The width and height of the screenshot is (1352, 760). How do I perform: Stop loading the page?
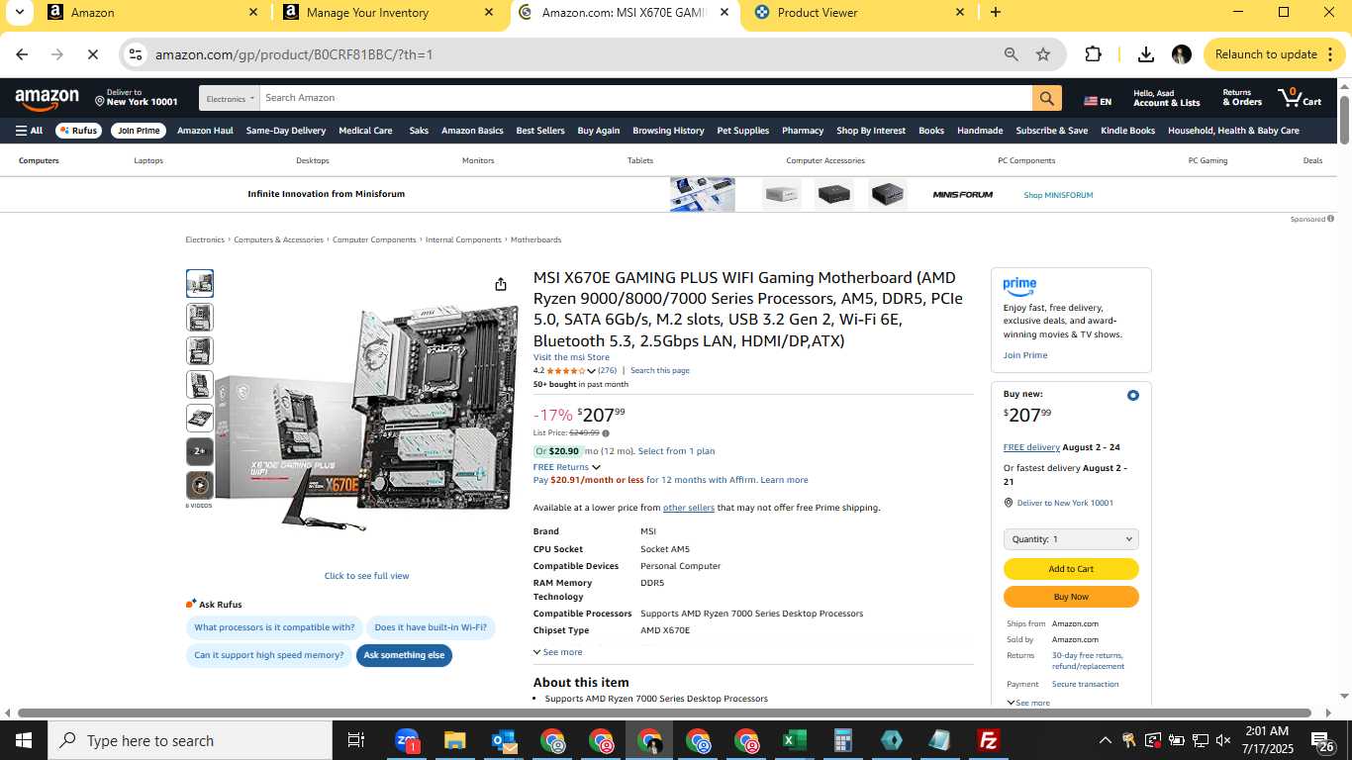tap(93, 54)
